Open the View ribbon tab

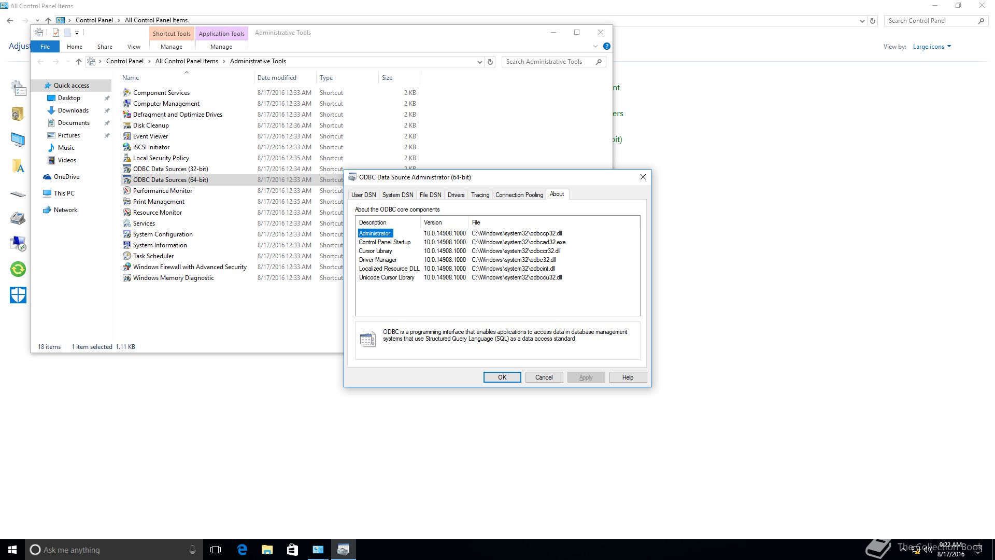click(134, 47)
